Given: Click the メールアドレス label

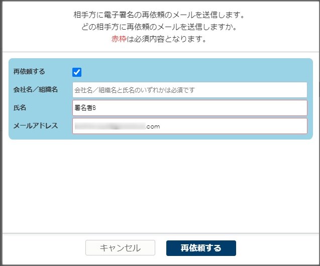Looking at the screenshot, I should (36, 125).
